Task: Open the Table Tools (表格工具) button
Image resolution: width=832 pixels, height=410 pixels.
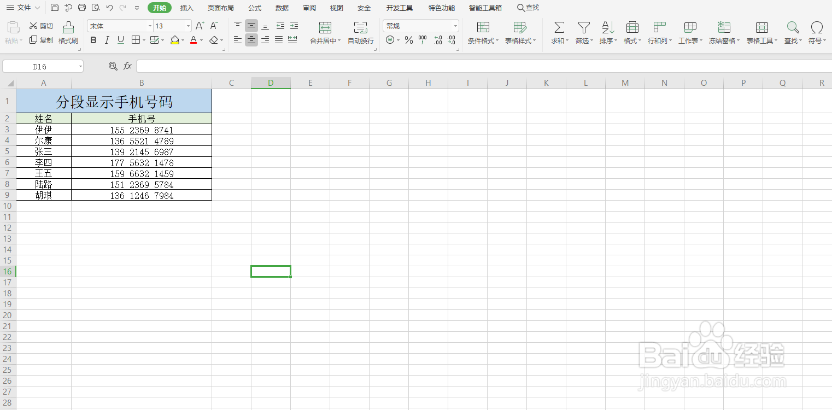Action: pyautogui.click(x=762, y=33)
